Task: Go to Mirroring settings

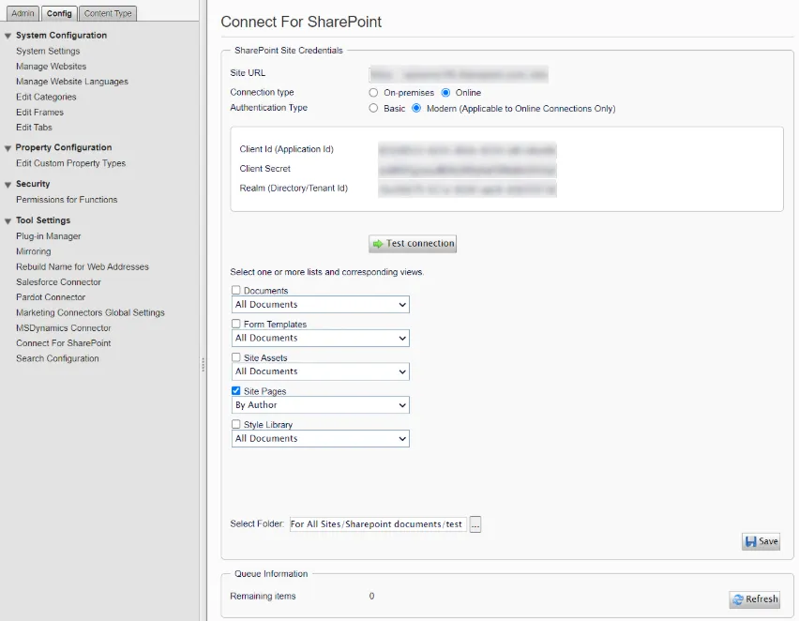Action: coord(34,251)
